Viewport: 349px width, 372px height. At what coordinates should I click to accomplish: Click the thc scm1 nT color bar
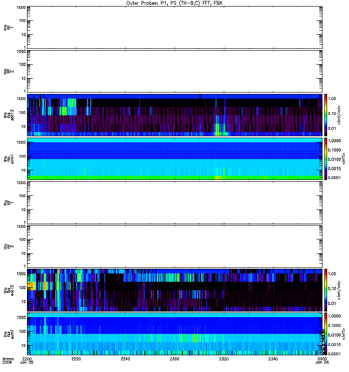tap(326, 334)
